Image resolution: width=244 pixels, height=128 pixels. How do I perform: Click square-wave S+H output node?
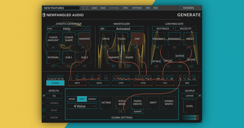pyautogui.click(x=172, y=76)
